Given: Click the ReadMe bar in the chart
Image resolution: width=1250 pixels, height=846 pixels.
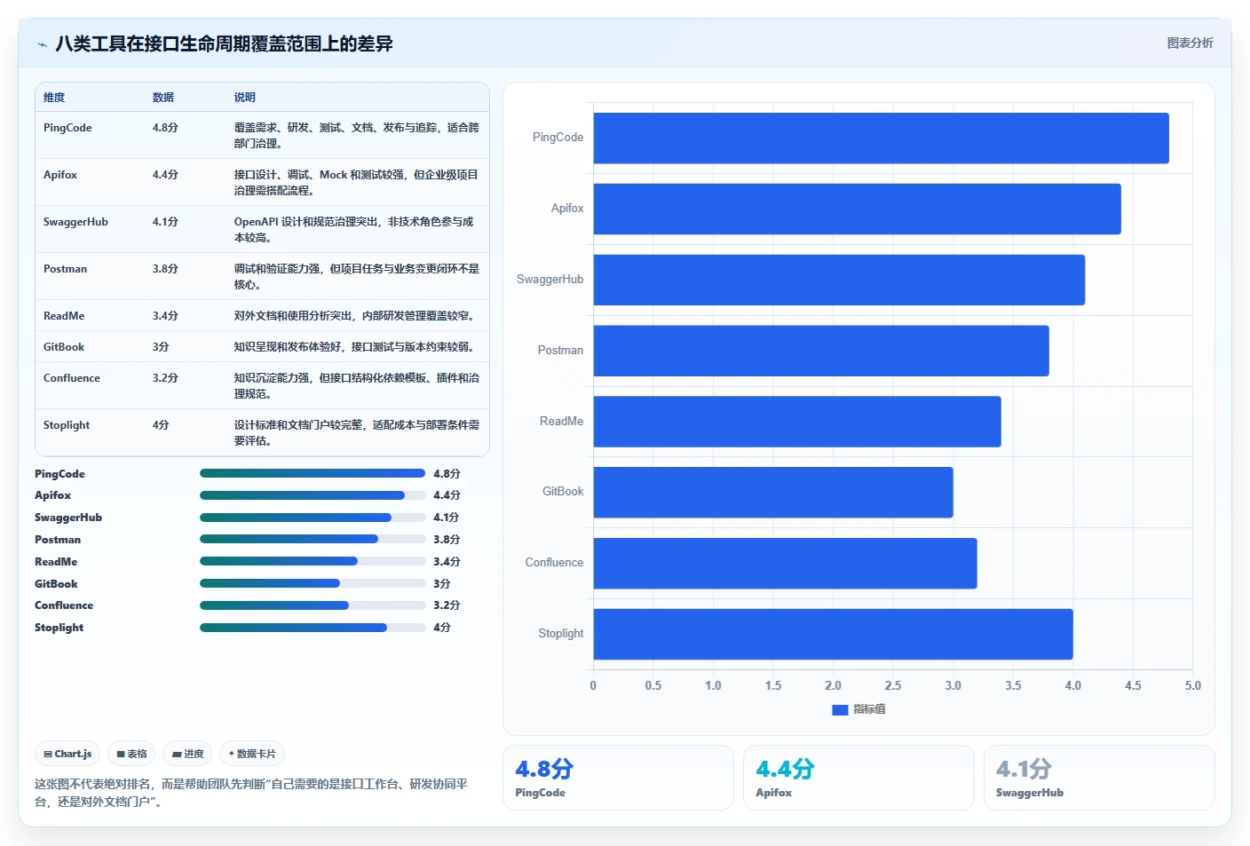Looking at the screenshot, I should point(797,422).
